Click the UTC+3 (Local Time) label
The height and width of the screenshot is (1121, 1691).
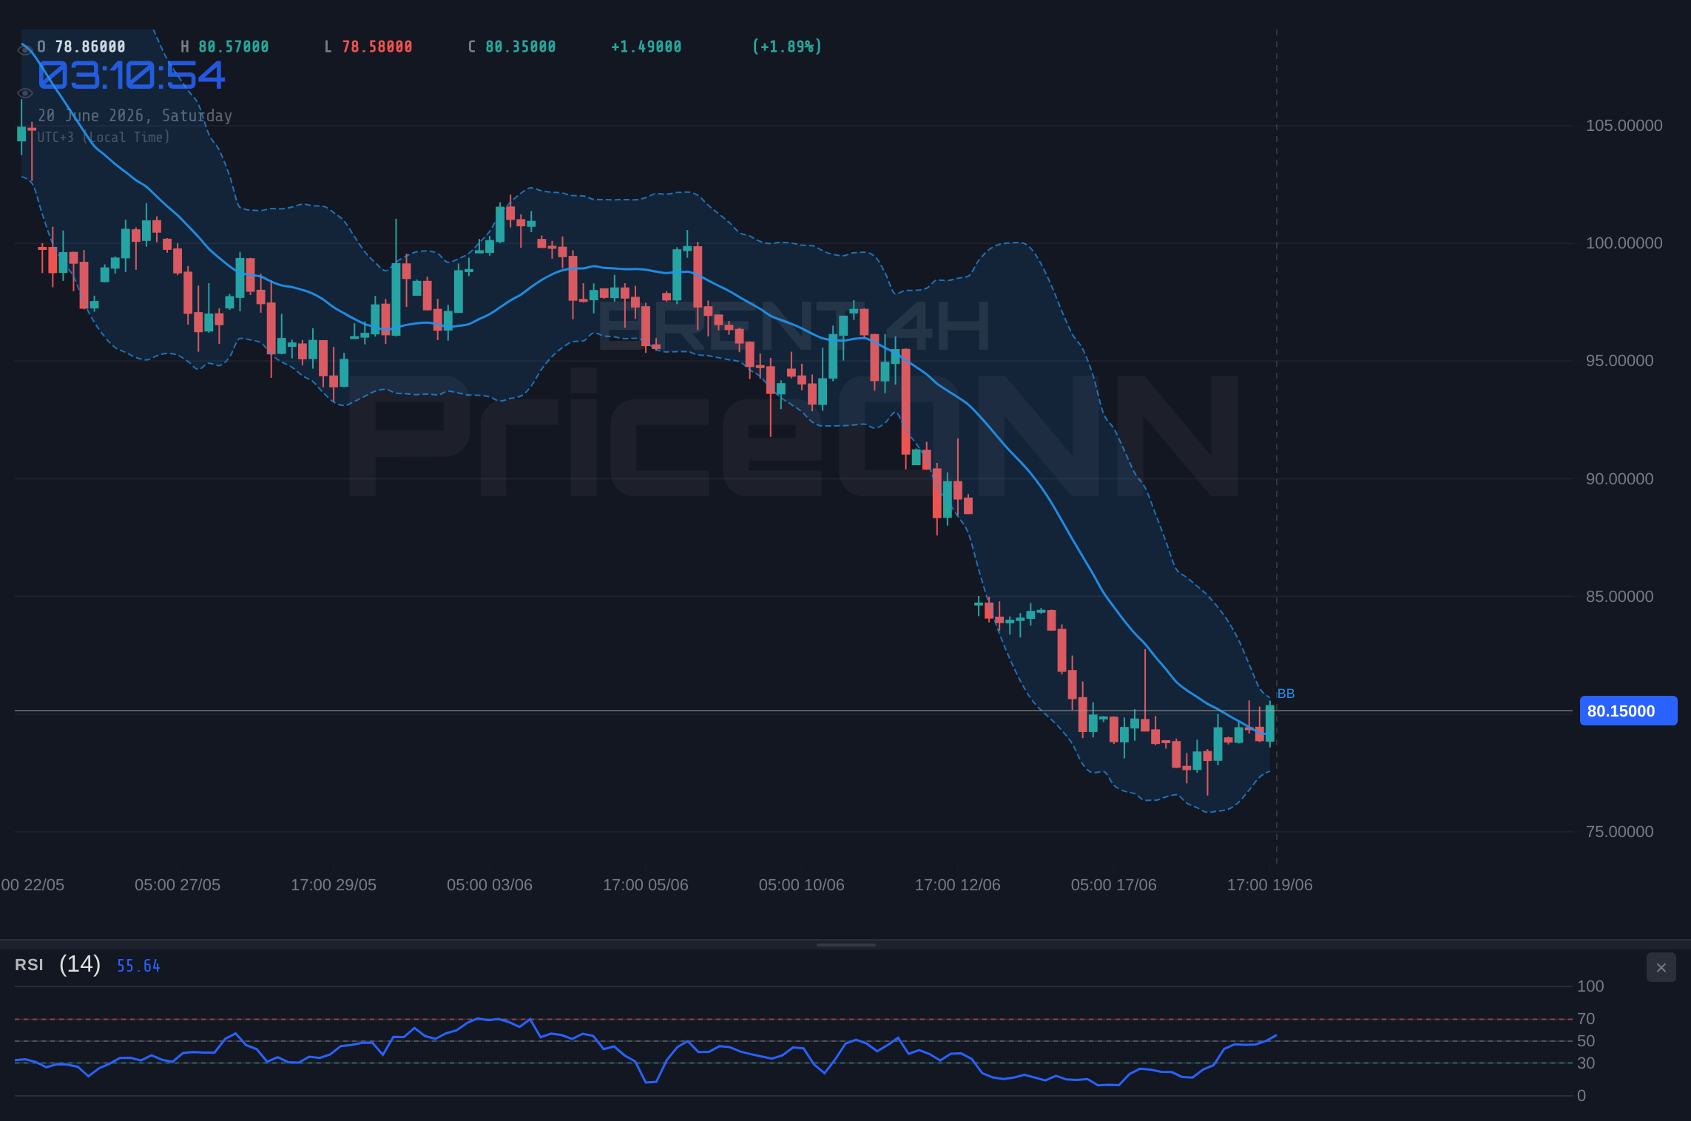point(104,138)
